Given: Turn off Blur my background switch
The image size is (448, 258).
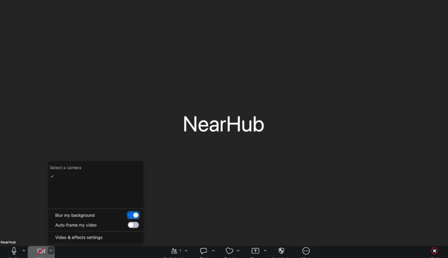Looking at the screenshot, I should click(x=133, y=215).
